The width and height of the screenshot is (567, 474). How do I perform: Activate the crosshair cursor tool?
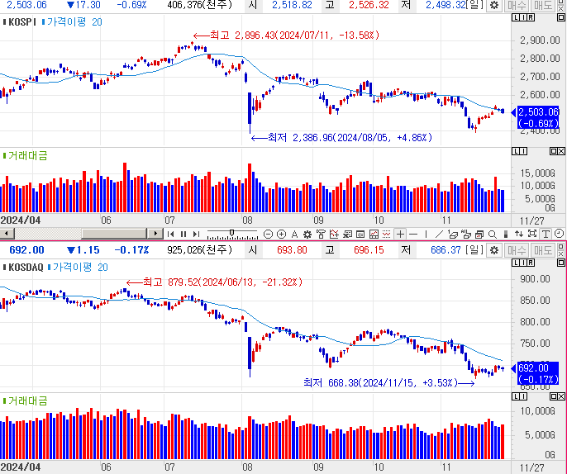[x=400, y=235]
